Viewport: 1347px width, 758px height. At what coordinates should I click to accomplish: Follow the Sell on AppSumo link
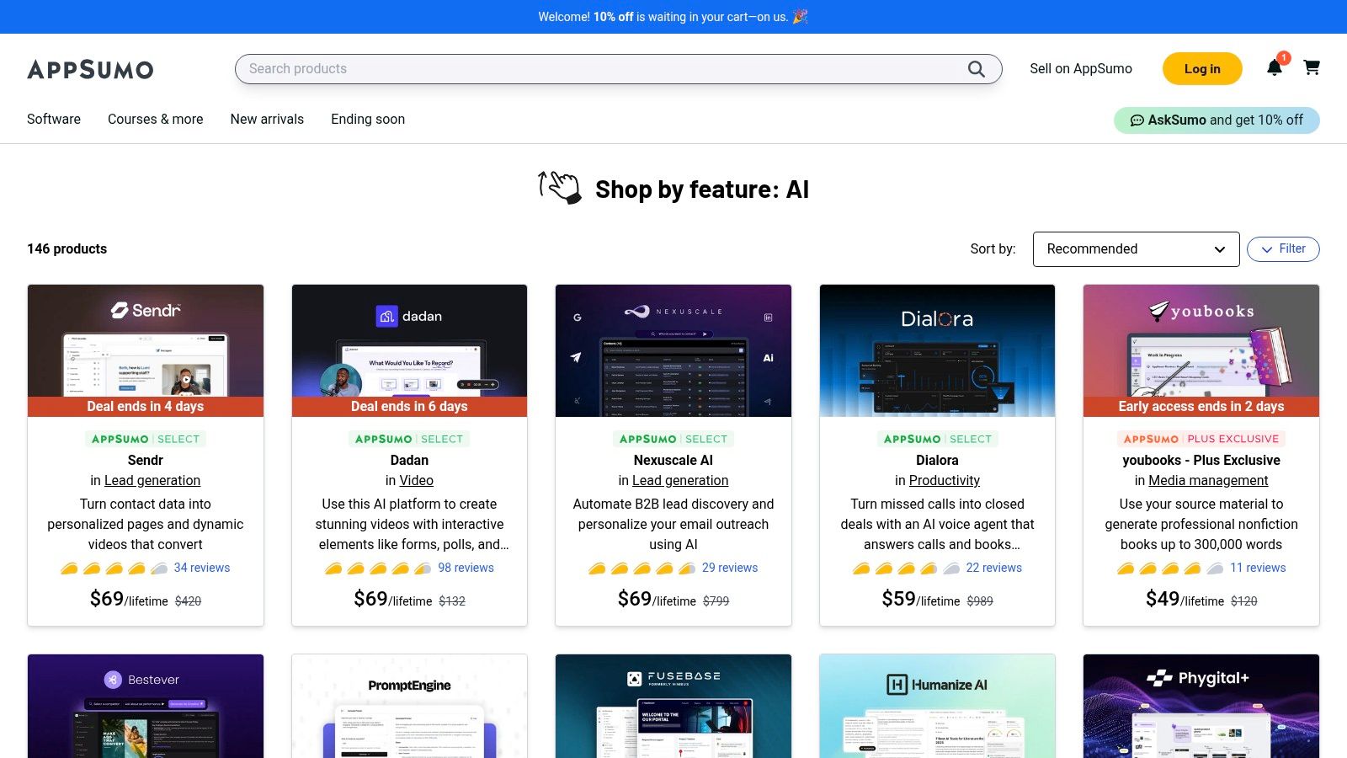(1080, 69)
